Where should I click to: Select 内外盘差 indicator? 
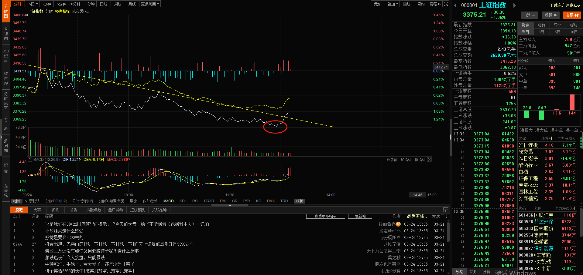pyautogui.click(x=150, y=201)
